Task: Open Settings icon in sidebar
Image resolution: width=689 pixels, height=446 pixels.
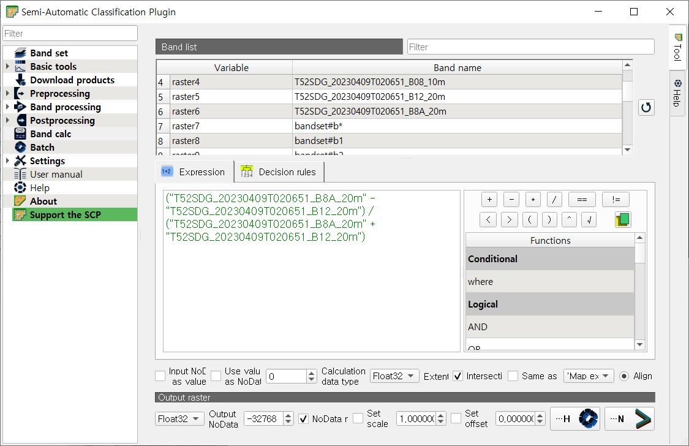Action: (x=20, y=161)
